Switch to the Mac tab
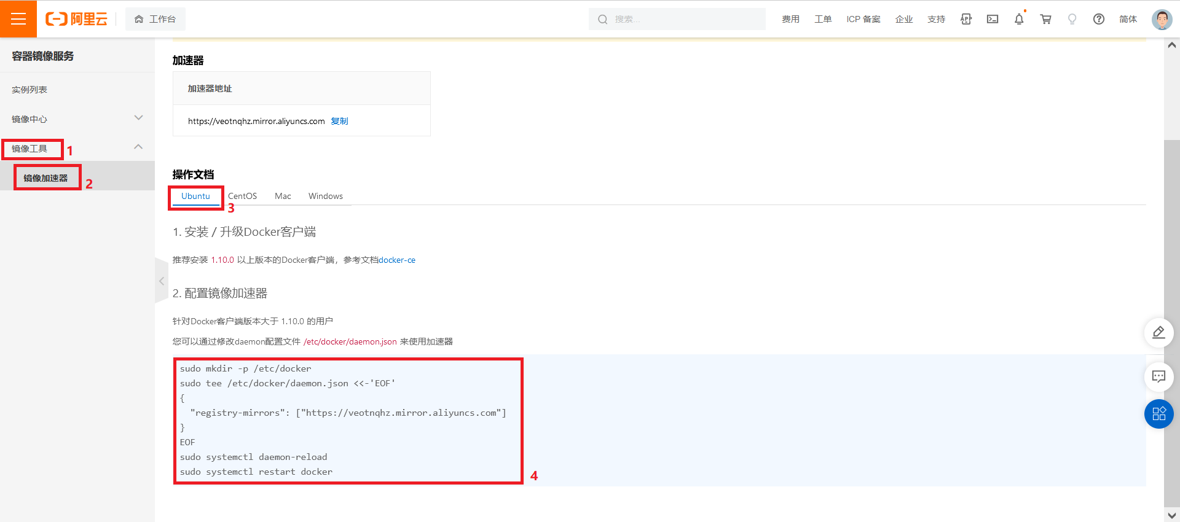This screenshot has height=522, width=1180. [x=283, y=196]
